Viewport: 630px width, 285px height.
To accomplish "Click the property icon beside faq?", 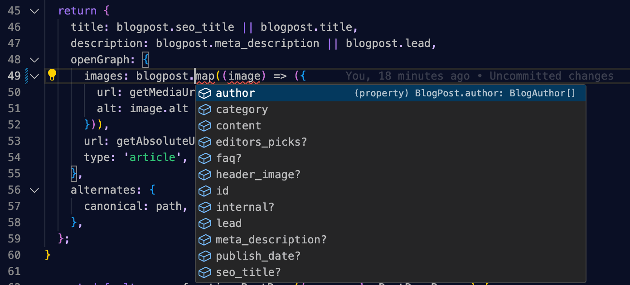I will click(205, 158).
